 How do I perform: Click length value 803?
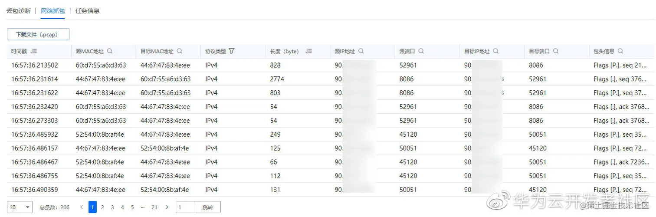point(276,93)
